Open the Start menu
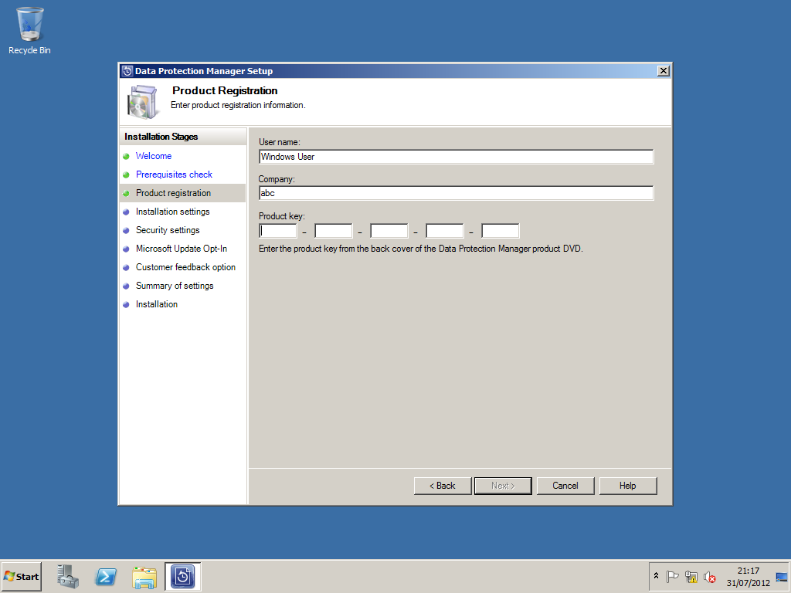791x593 pixels. tap(21, 576)
